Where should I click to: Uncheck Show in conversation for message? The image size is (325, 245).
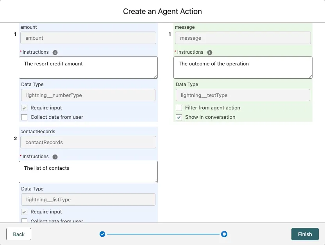tap(179, 117)
